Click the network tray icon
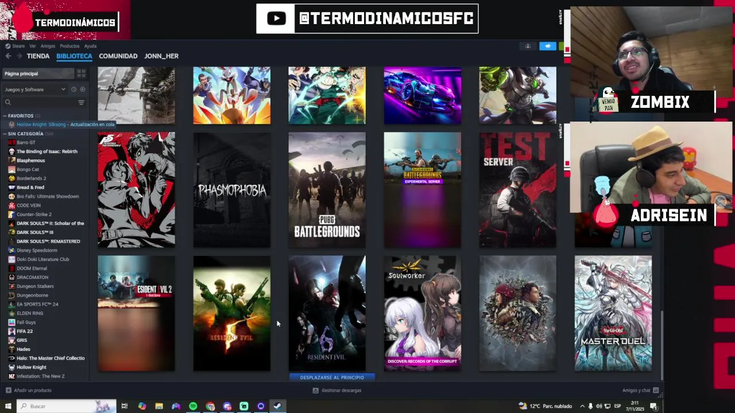 coord(608,406)
